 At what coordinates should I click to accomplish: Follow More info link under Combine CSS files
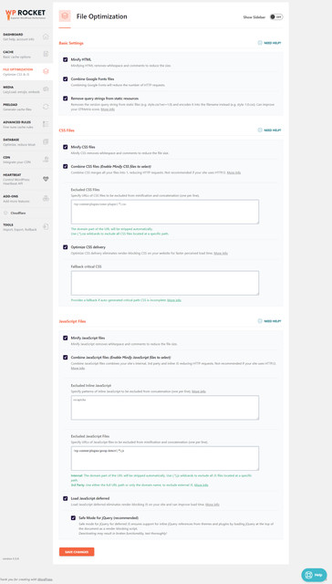233,172
